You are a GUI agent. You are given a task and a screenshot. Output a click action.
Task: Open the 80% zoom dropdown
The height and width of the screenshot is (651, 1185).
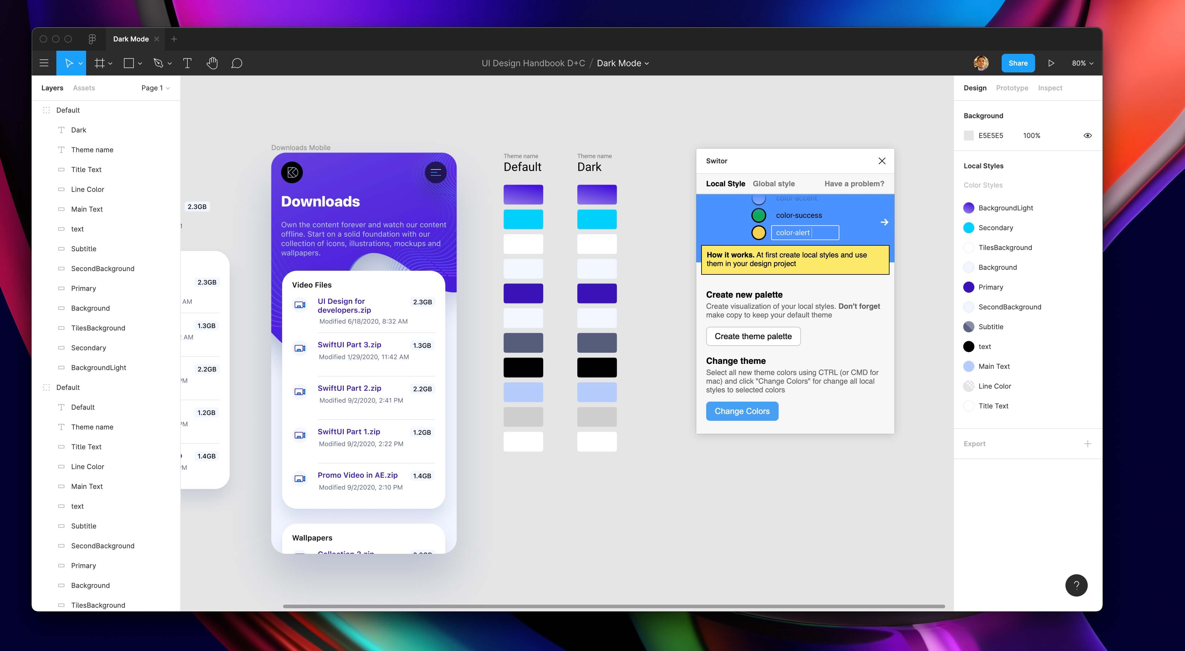(x=1082, y=63)
